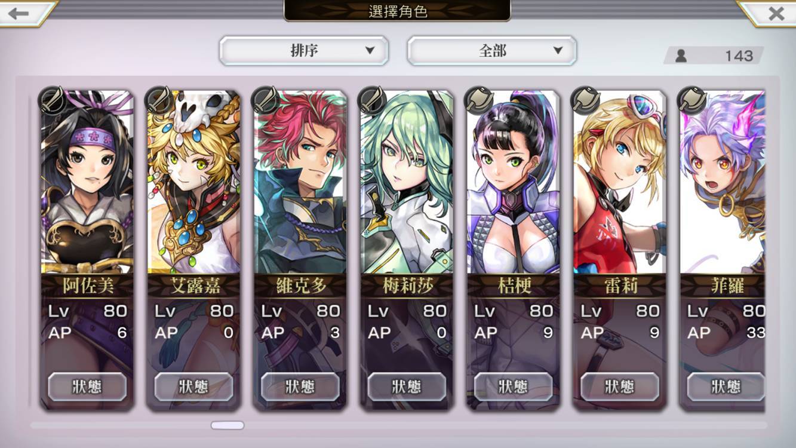Click the 選擇角色 title tab

(x=397, y=11)
